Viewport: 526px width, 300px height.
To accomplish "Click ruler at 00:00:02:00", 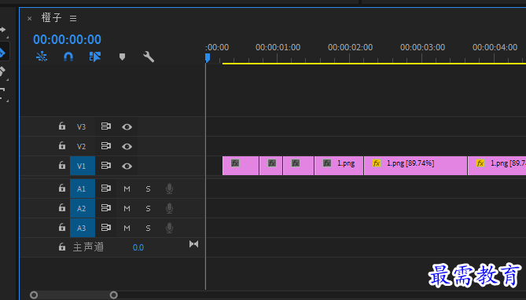I will tap(350, 48).
